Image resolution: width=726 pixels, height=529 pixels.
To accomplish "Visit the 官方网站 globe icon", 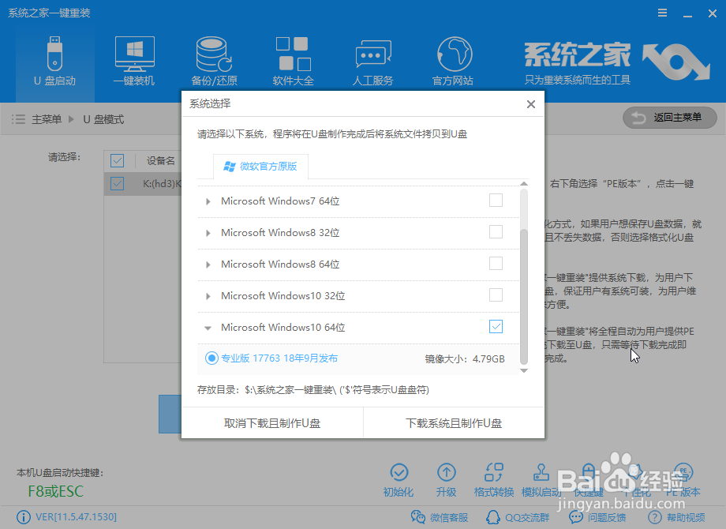I will pos(453,62).
